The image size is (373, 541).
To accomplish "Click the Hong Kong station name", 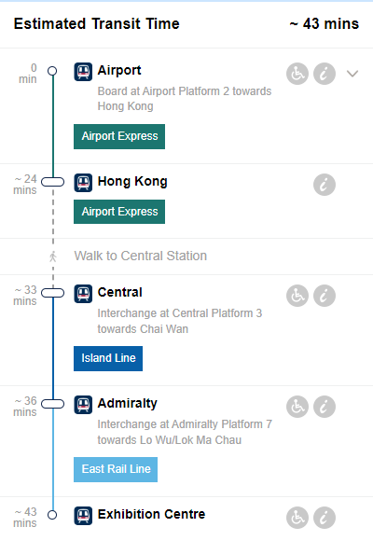I will click(132, 182).
